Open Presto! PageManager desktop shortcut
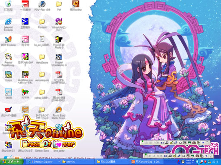The width and height of the screenshot is (221, 165). 8,57
